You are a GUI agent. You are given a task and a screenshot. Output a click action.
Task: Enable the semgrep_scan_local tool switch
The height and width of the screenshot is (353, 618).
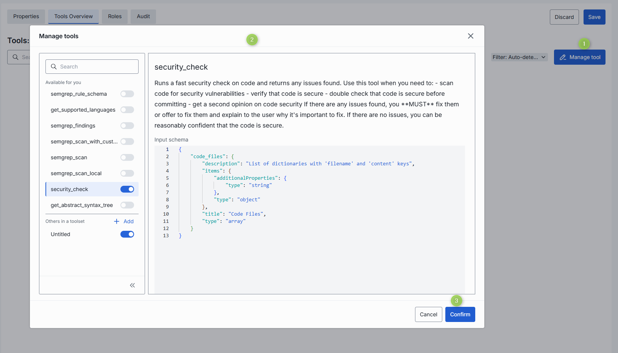pyautogui.click(x=127, y=173)
